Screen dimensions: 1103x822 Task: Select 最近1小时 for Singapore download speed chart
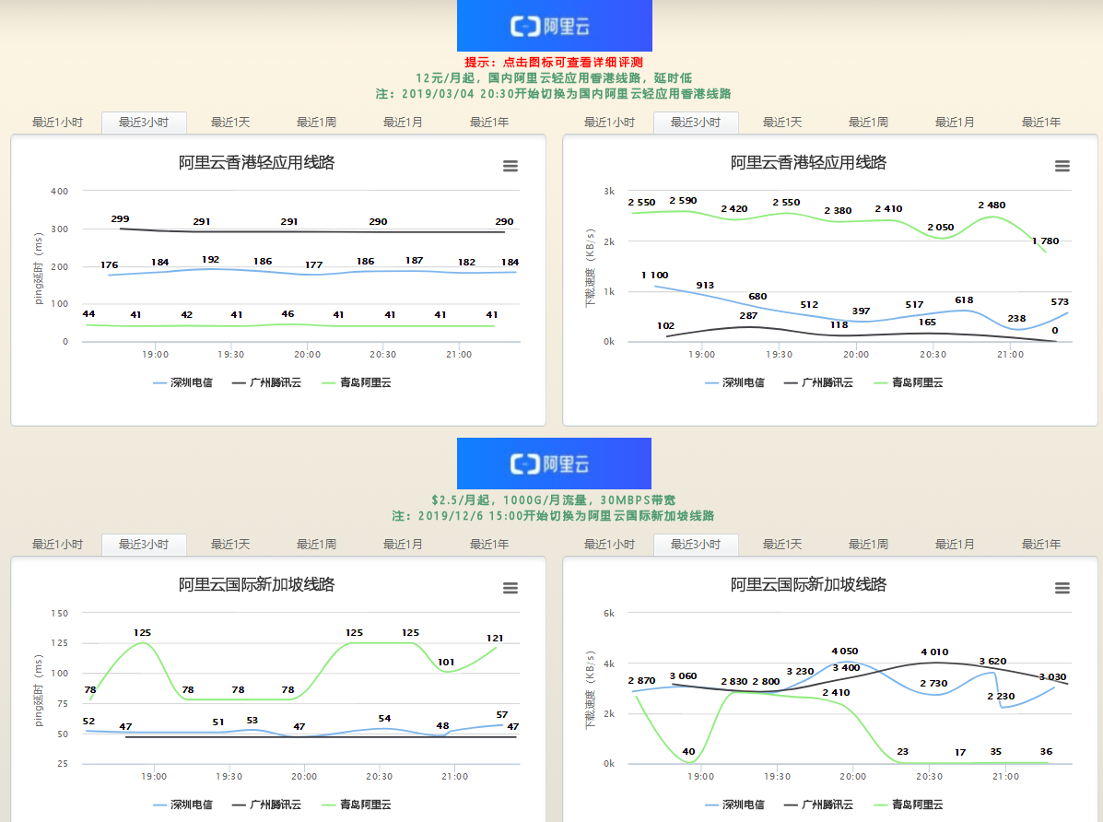click(610, 545)
